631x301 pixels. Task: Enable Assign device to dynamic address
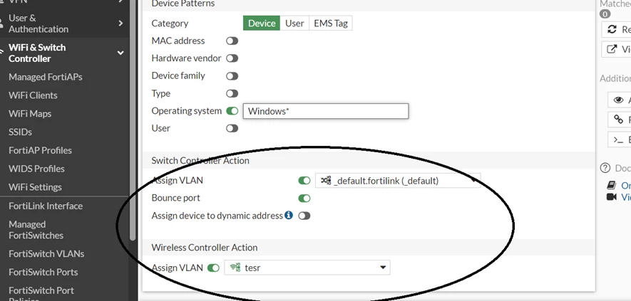click(304, 216)
